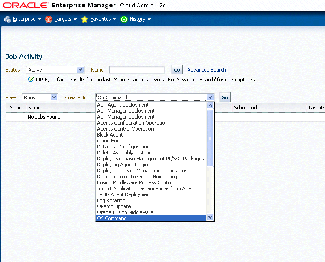The width and height of the screenshot is (325, 262).
Task: Click Go button next to Name field
Action: (x=177, y=70)
